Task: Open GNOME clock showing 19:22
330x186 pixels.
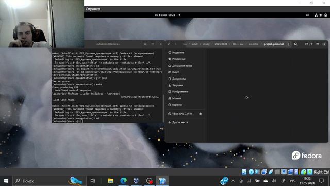Action: [165, 15]
